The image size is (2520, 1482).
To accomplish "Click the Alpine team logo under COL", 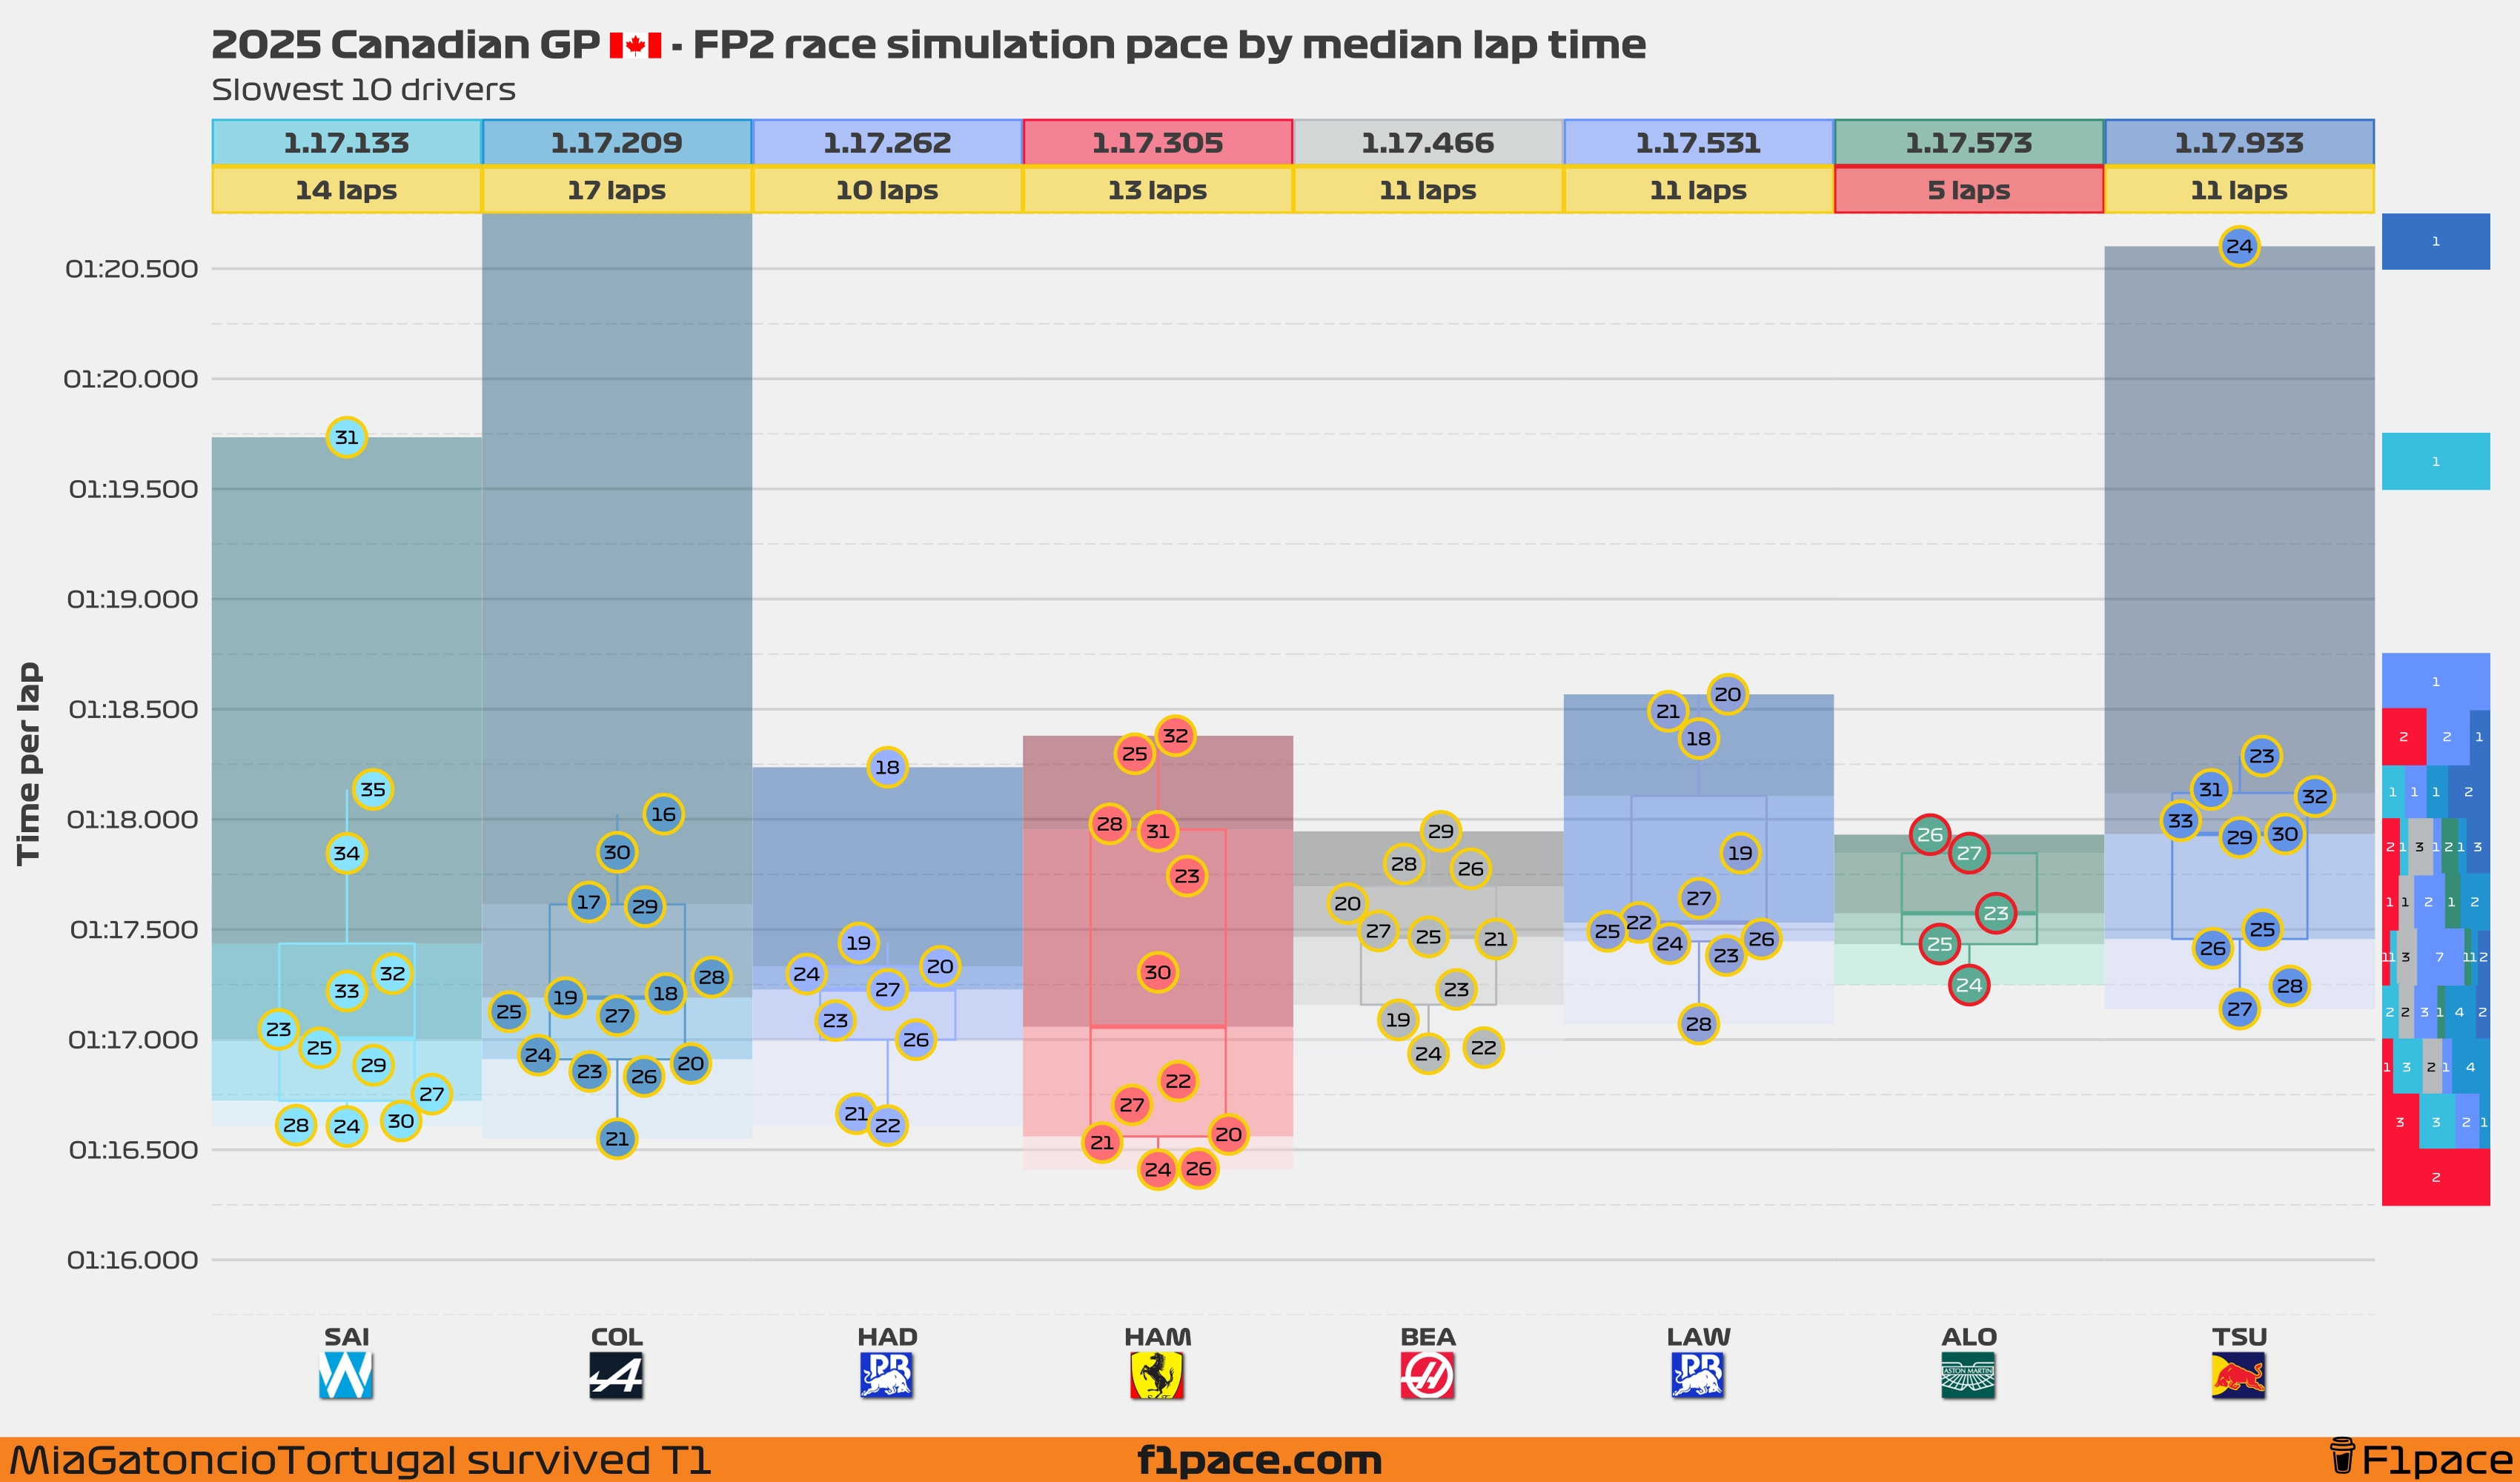I will (x=616, y=1375).
